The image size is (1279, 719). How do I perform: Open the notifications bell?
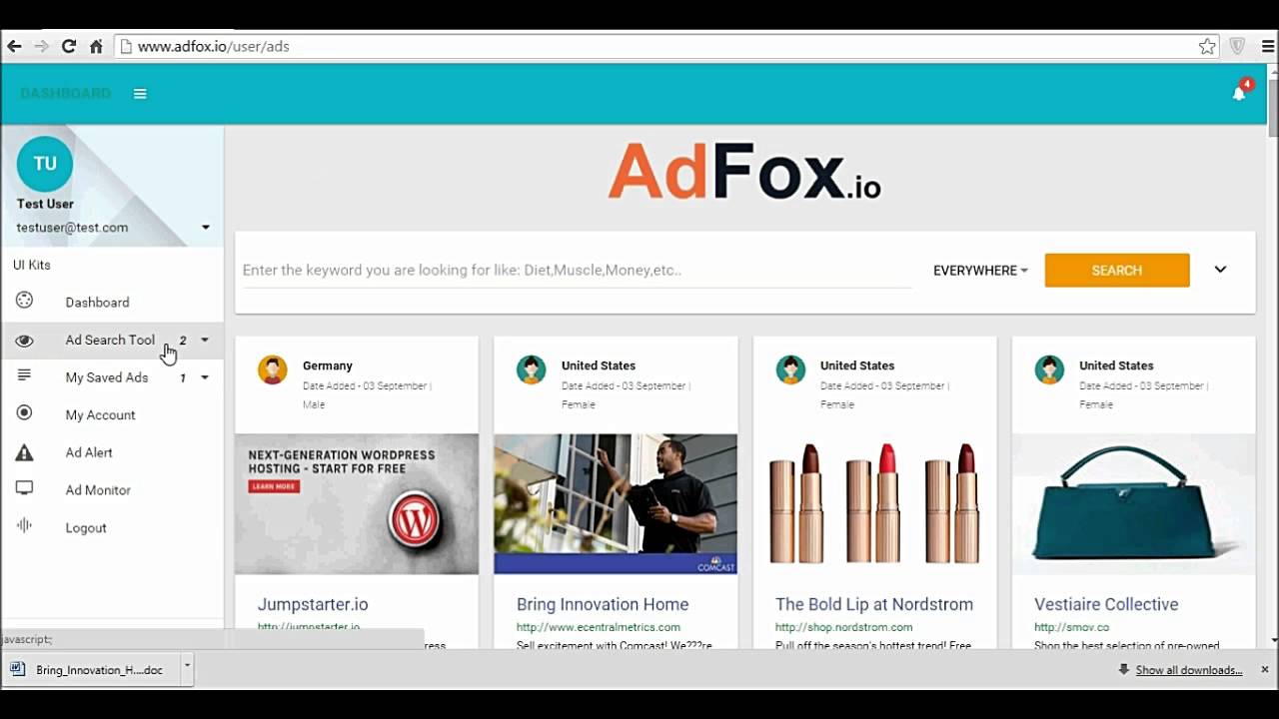(1239, 93)
